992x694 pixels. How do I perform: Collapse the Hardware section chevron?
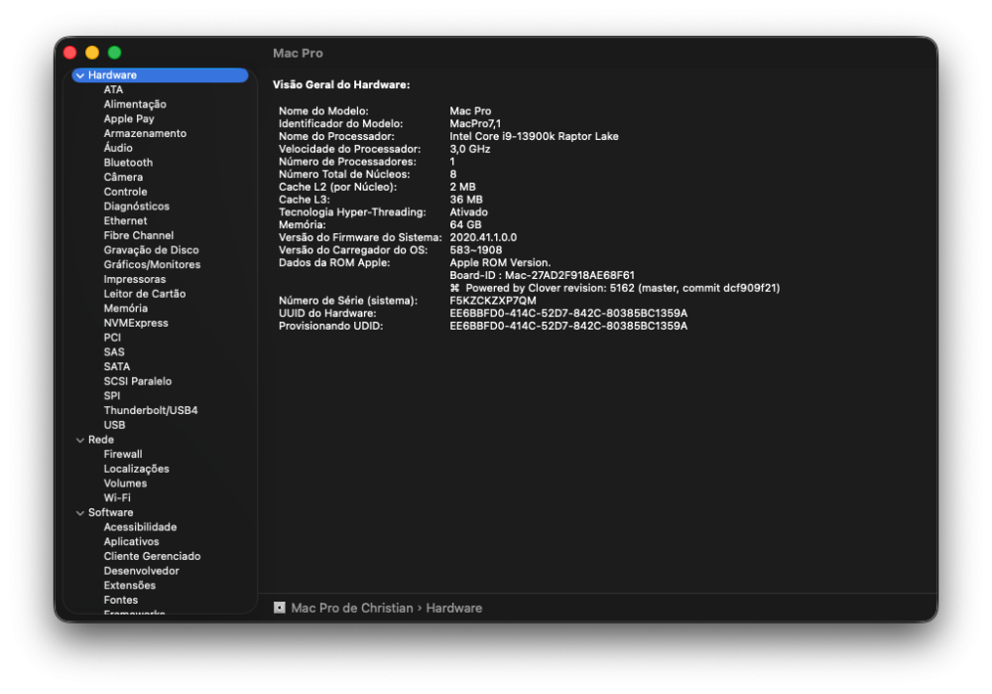point(80,75)
